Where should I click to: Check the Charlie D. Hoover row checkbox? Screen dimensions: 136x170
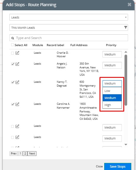(x=12, y=53)
